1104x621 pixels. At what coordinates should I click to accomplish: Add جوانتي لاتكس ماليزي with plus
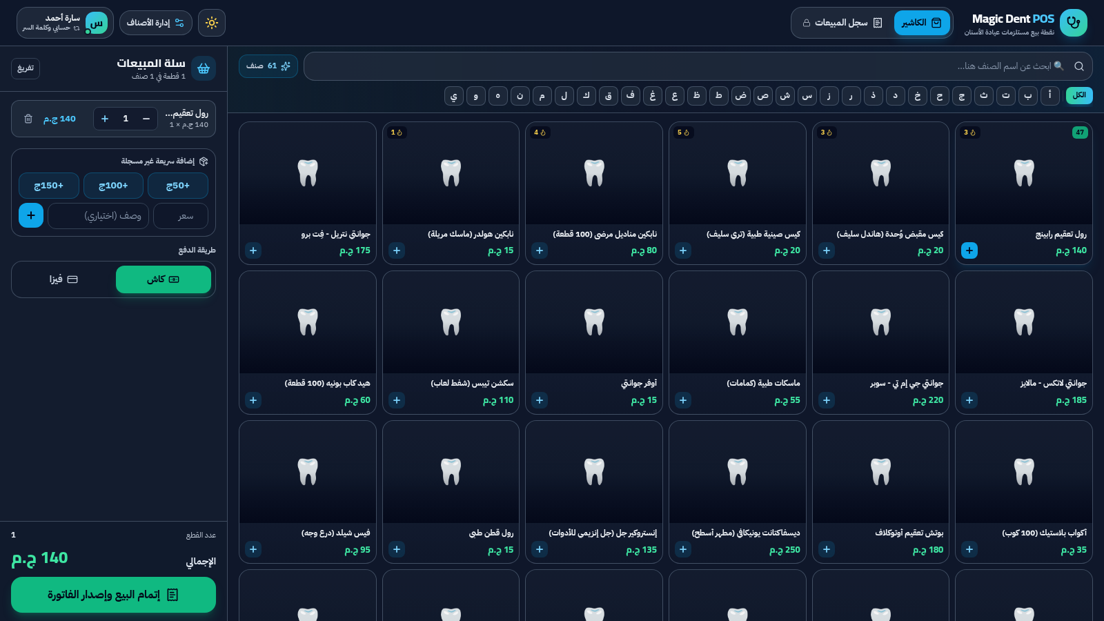pyautogui.click(x=969, y=400)
